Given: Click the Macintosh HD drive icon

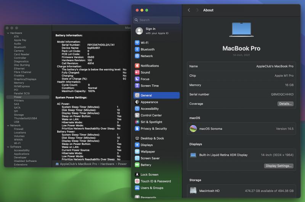Looking at the screenshot, I should pyautogui.click(x=193, y=191).
